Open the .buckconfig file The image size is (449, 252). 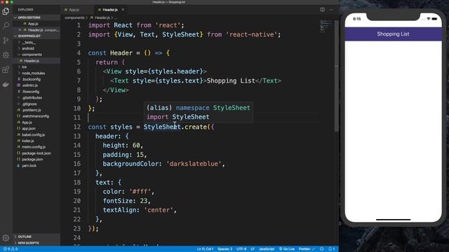[x=31, y=79]
